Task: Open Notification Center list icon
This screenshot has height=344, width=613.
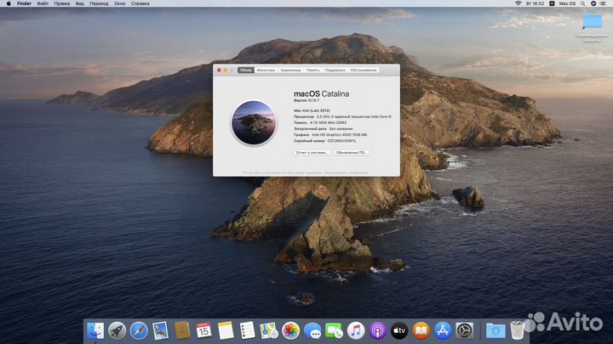Action: [x=604, y=3]
